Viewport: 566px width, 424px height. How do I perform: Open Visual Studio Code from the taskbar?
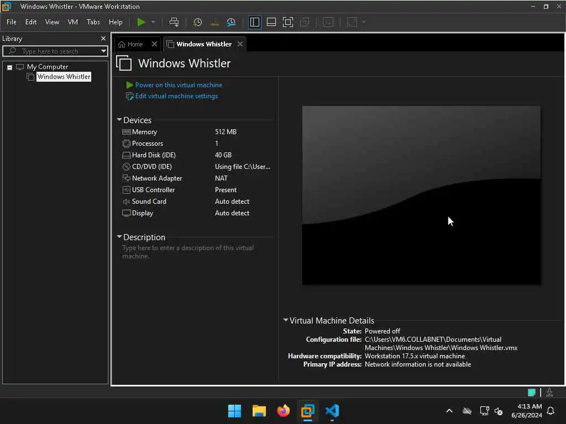tap(332, 411)
